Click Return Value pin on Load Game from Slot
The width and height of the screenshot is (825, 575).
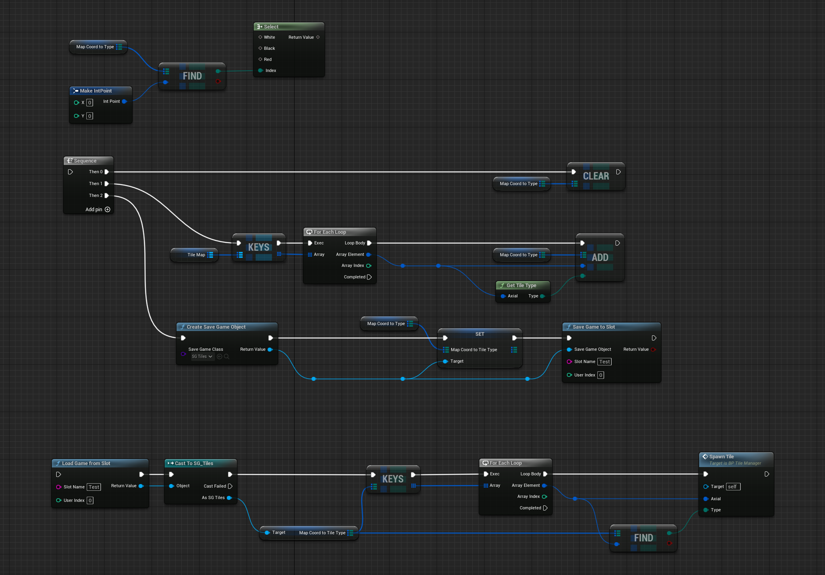pos(141,486)
